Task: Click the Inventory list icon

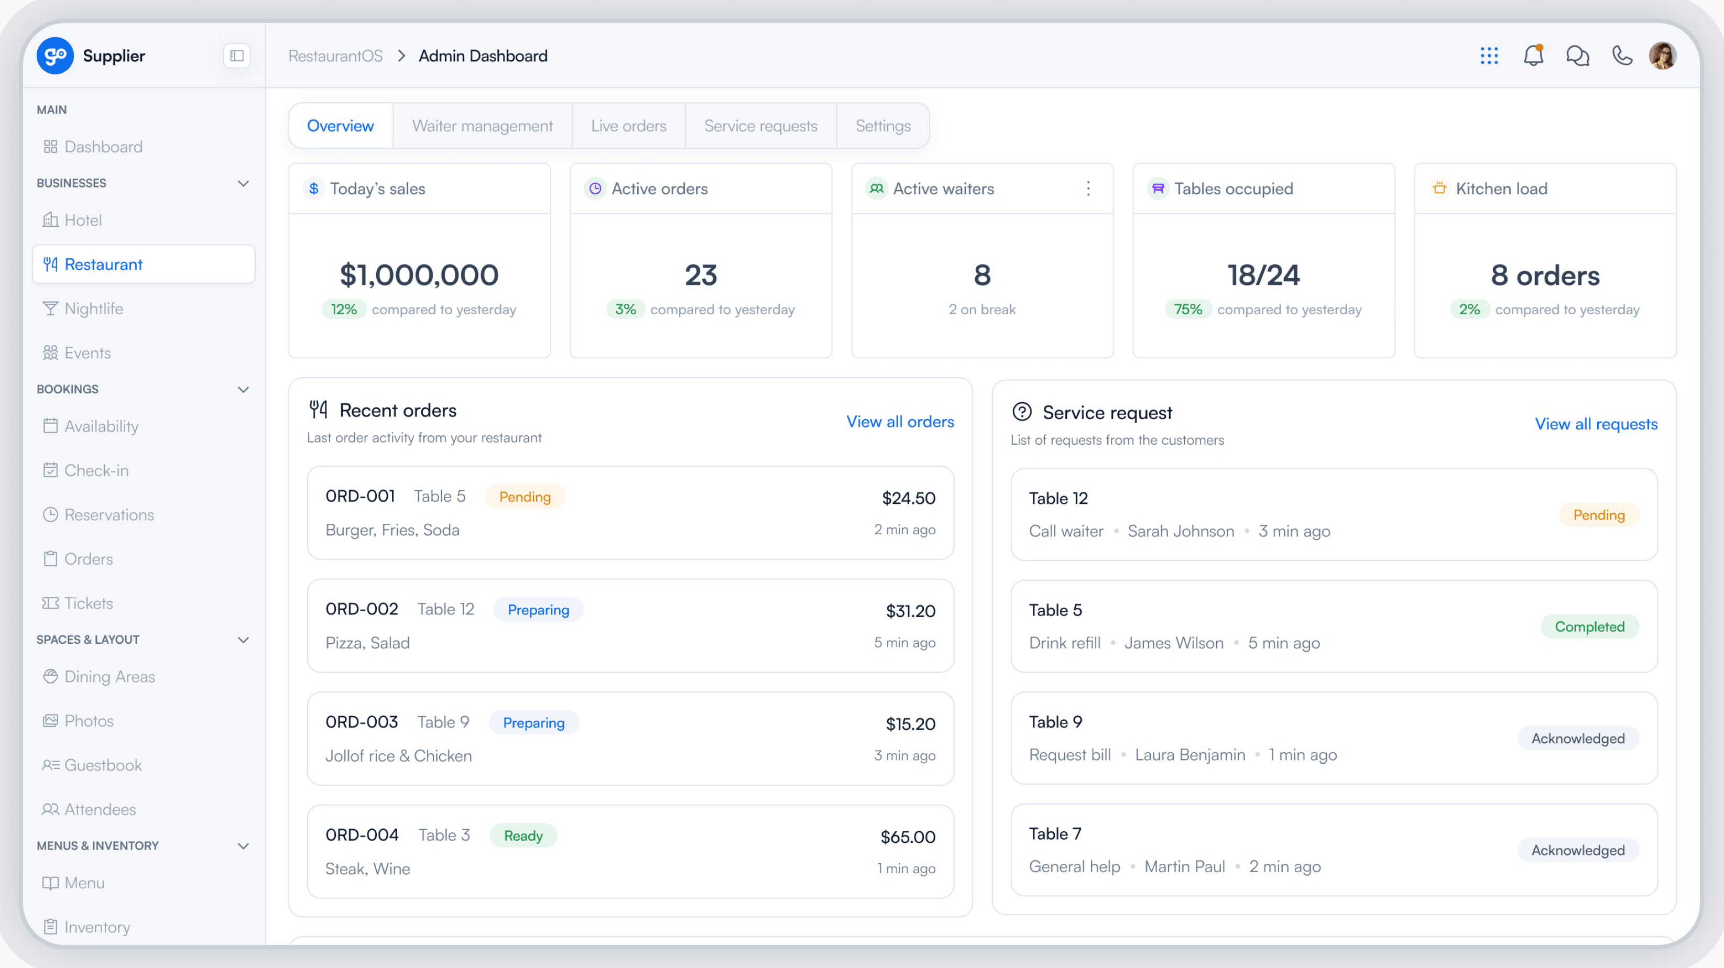Action: click(50, 927)
